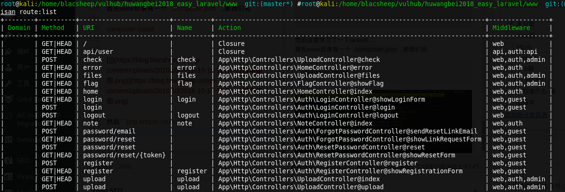Click the Settings sidebar icon
The image size is (565, 192).
[x=9, y=139]
